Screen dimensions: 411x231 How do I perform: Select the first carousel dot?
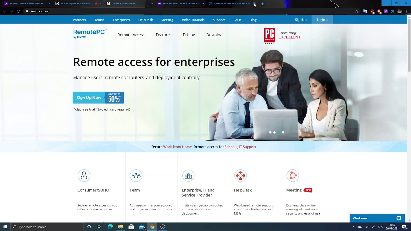[x=270, y=133]
